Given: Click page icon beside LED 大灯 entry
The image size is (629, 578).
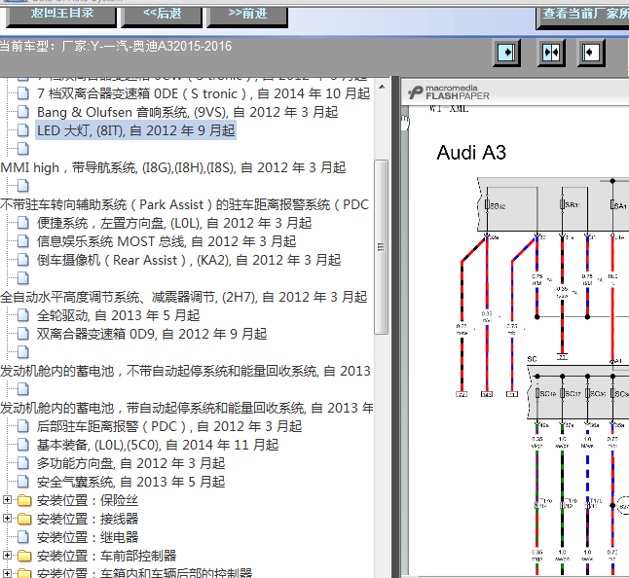Looking at the screenshot, I should (x=23, y=130).
